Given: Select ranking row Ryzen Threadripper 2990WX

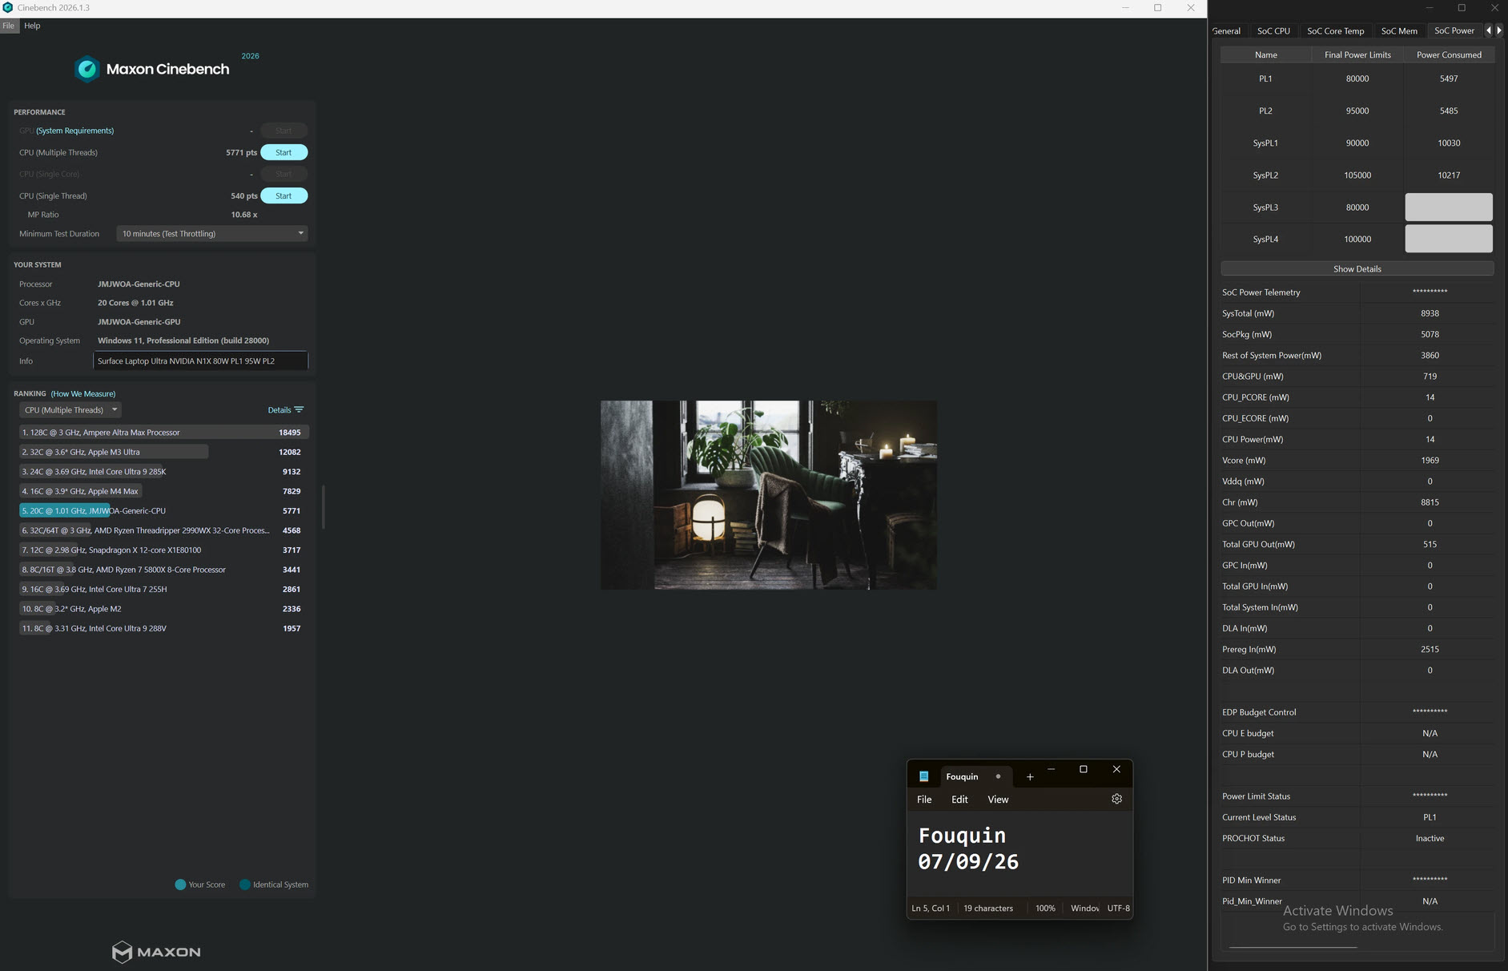Looking at the screenshot, I should tap(163, 530).
